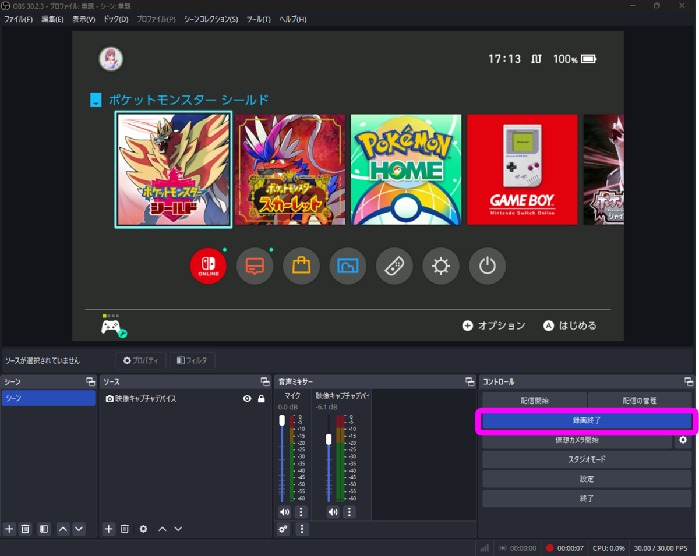Viewport: 699px width, 556px height.
Task: Click the user avatar in the Switch preview
Action: click(111, 59)
